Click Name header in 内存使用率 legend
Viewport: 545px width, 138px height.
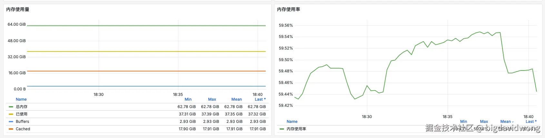pyautogui.click(x=292, y=122)
